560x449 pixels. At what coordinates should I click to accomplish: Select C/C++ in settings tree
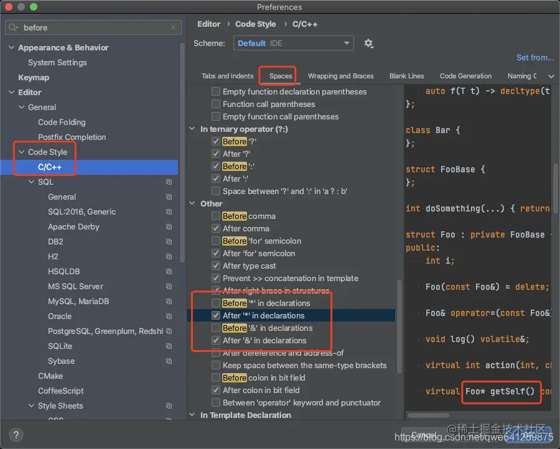click(x=89, y=167)
